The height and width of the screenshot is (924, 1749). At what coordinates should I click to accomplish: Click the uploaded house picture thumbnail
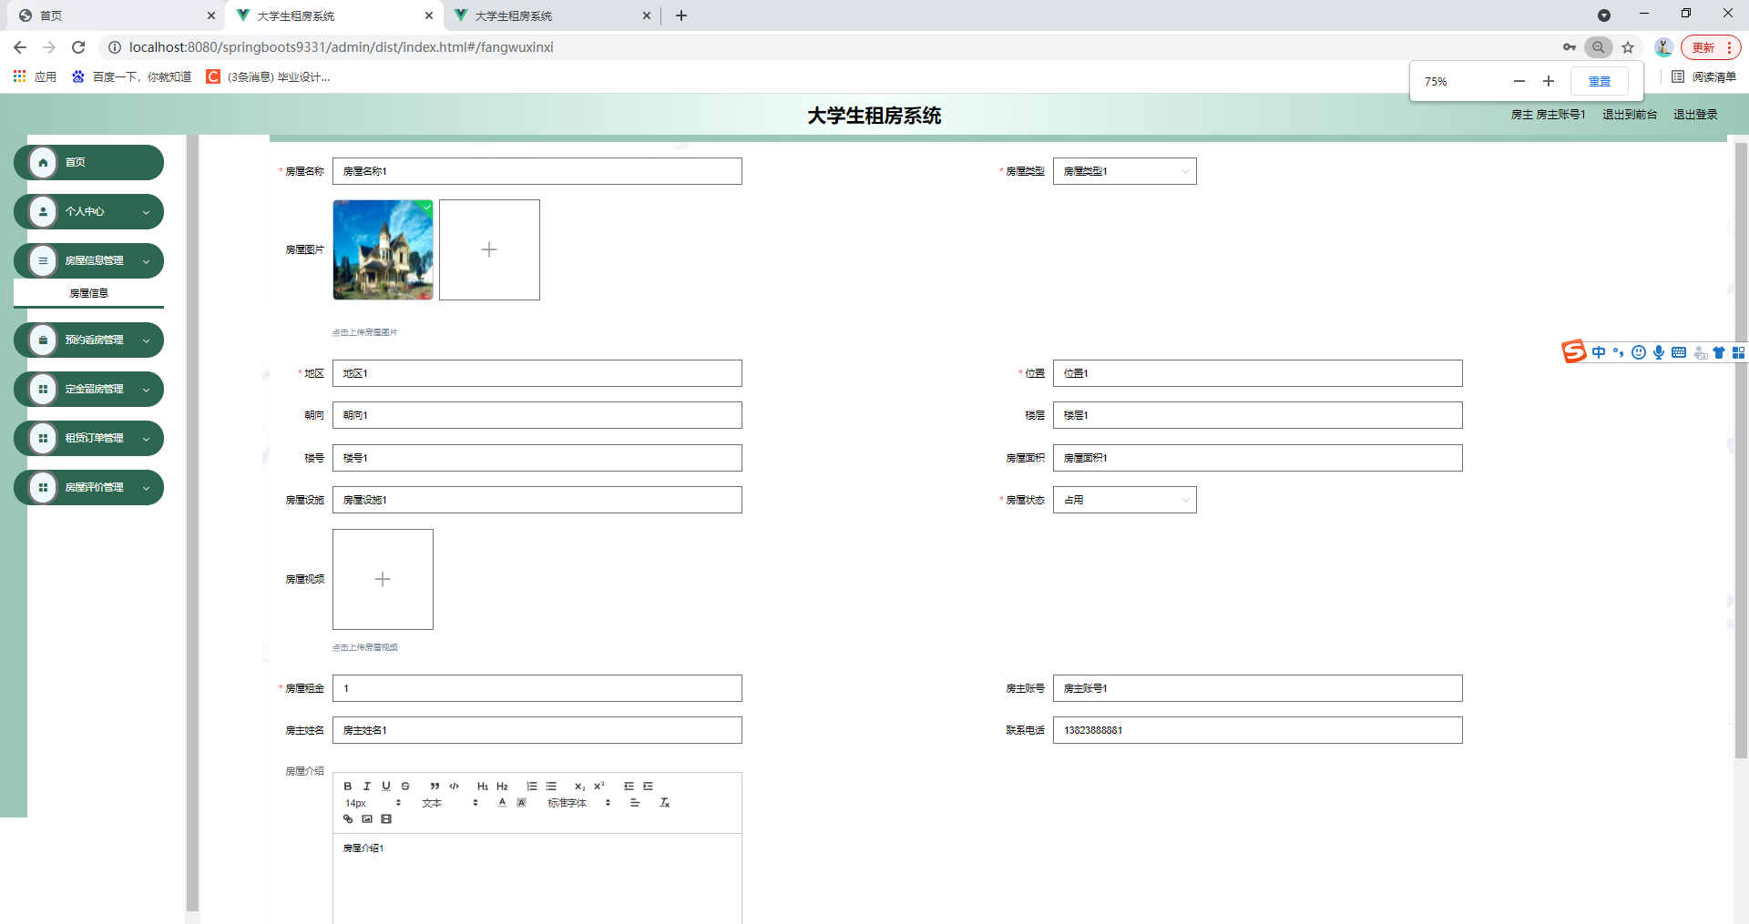tap(383, 249)
